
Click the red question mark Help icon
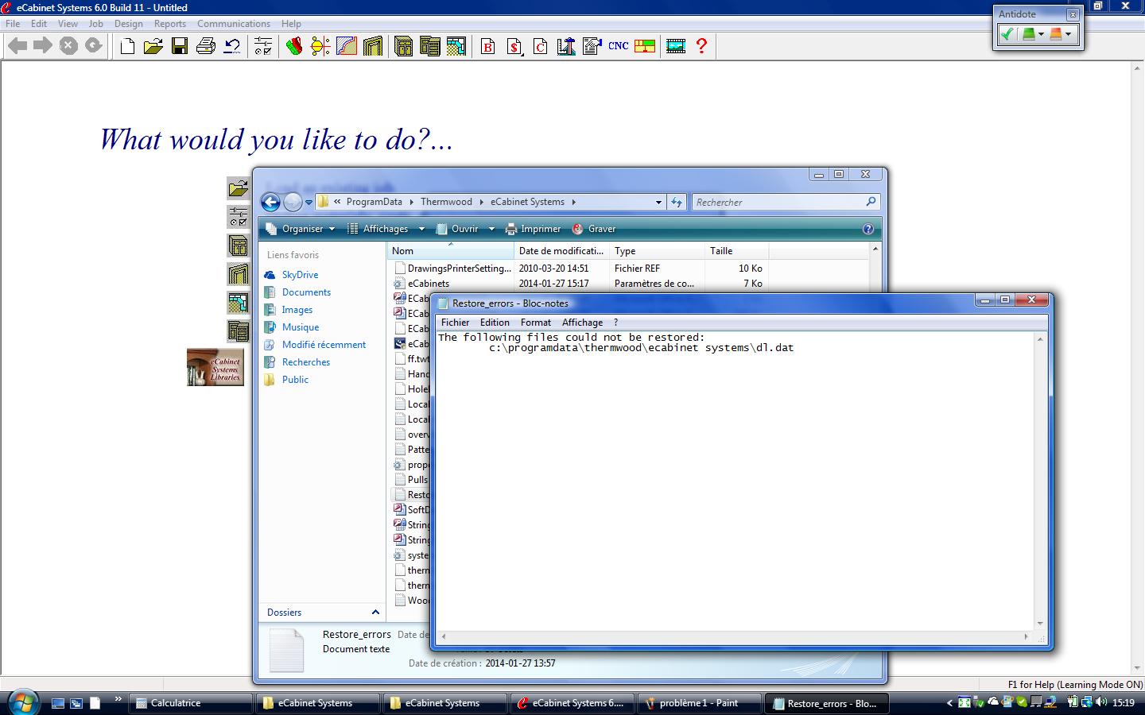point(701,46)
